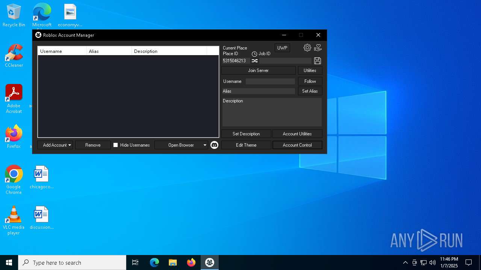This screenshot has height=270, width=481.
Task: Show hidden system tray icons
Action: coord(405,262)
